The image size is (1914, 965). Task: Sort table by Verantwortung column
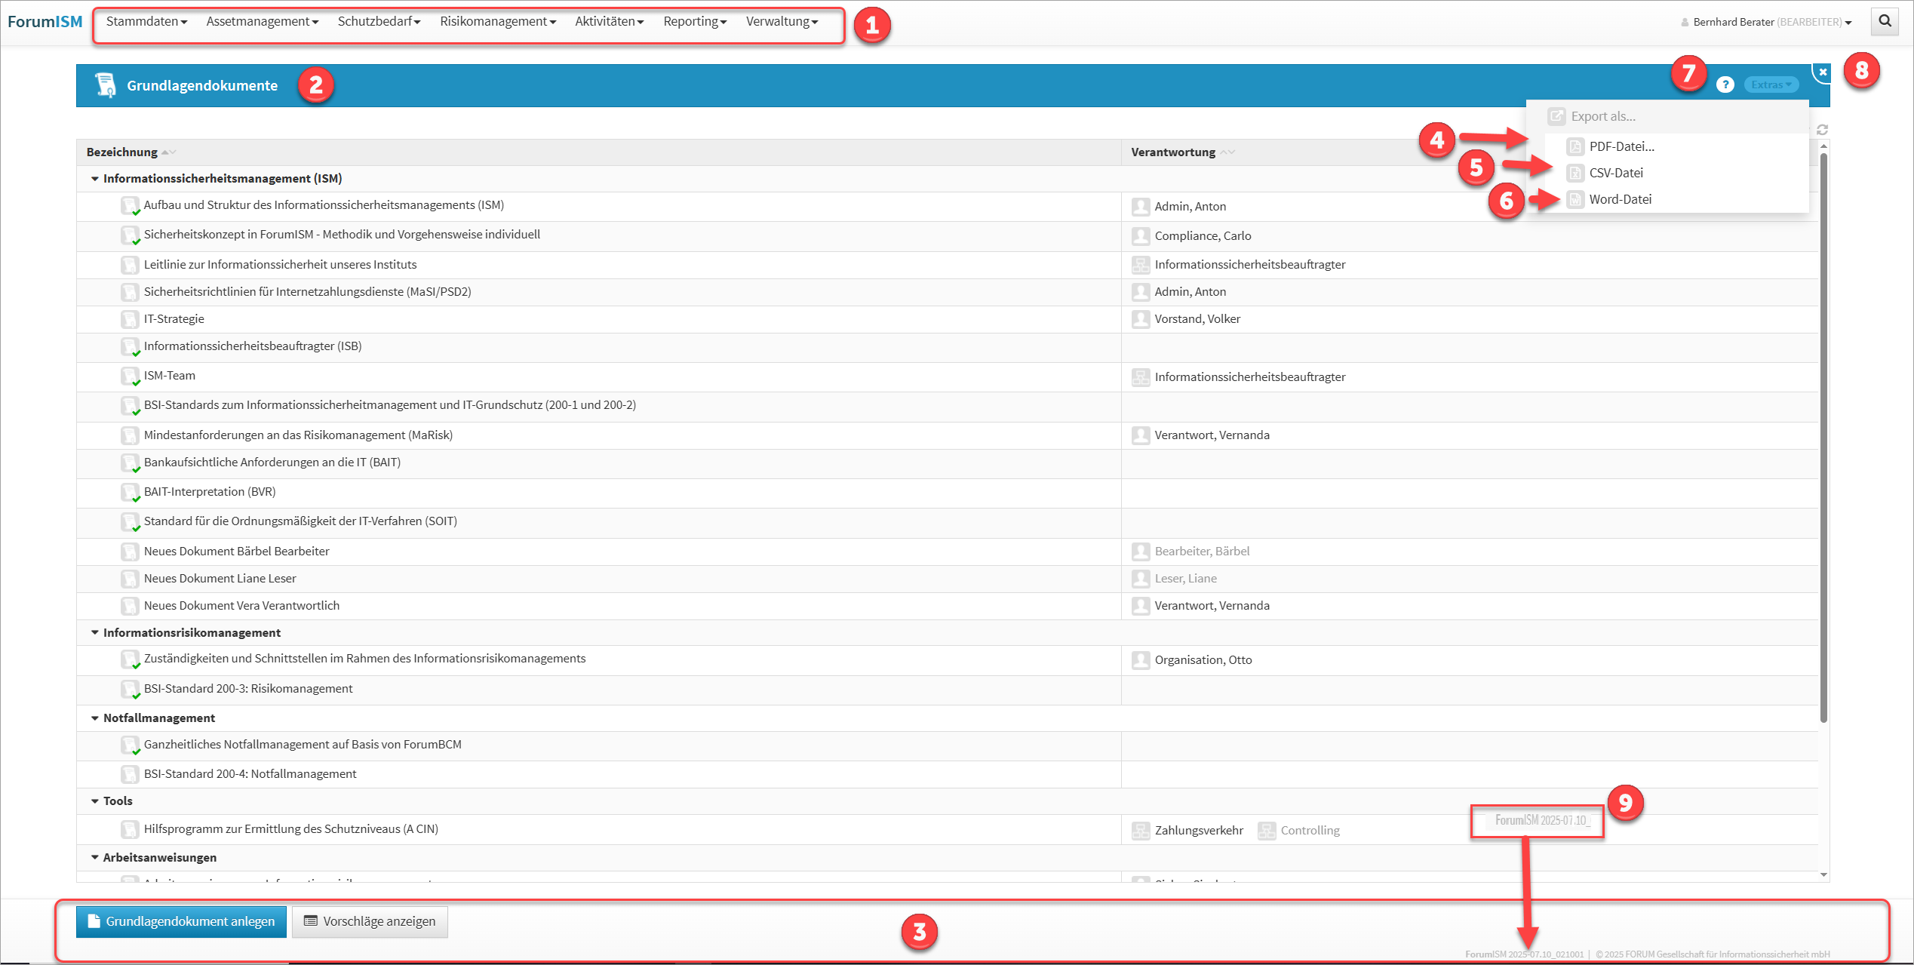pos(1173,152)
